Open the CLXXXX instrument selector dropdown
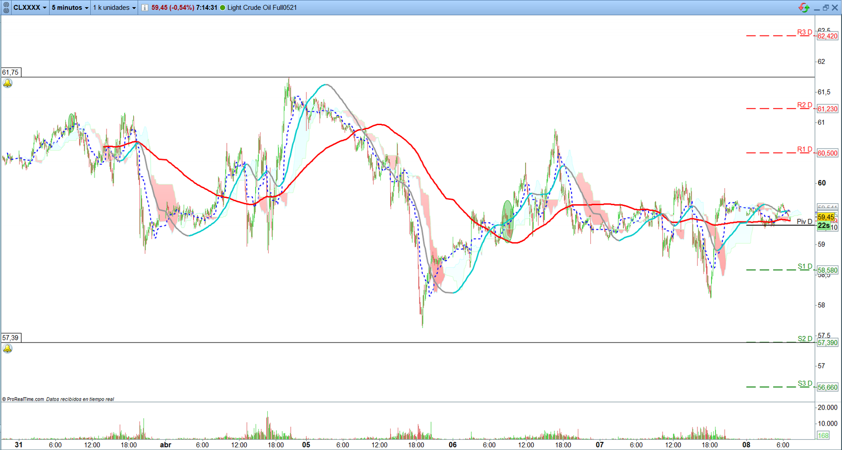Image resolution: width=842 pixels, height=450 pixels. click(30, 8)
